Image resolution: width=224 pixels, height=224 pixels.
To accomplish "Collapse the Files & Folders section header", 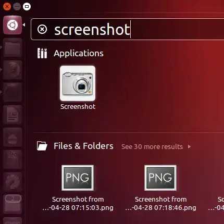I will tap(83, 146).
